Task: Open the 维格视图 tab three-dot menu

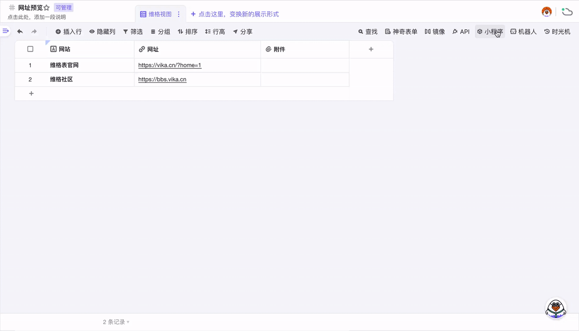Action: [179, 14]
